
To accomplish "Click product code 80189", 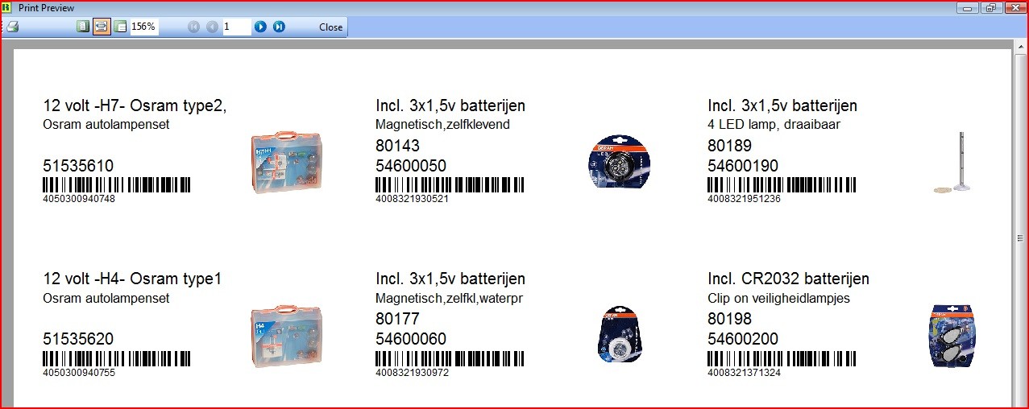I will (729, 146).
